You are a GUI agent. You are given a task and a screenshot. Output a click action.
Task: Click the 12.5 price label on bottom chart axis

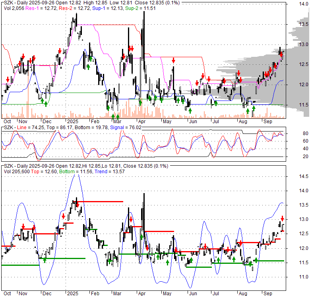click(304, 234)
